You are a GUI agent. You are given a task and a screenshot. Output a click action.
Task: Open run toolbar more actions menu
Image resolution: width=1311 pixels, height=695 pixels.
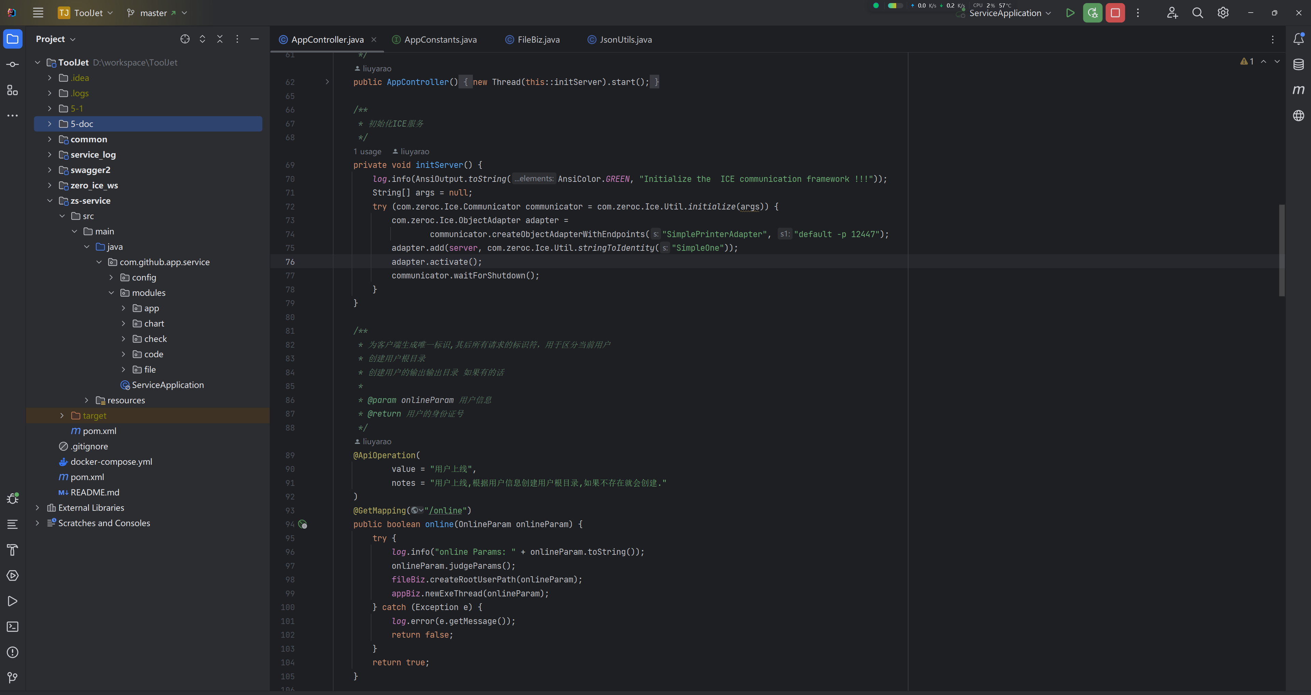click(x=1138, y=13)
